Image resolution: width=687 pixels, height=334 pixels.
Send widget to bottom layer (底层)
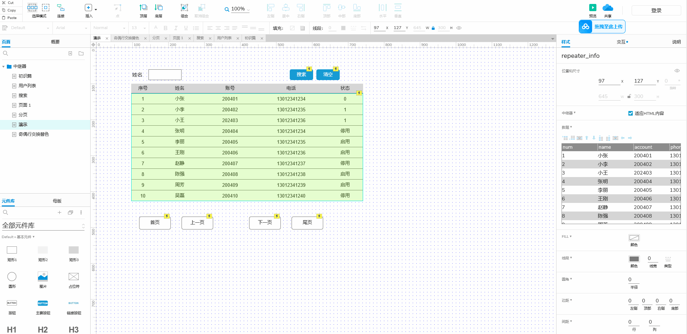pos(159,8)
